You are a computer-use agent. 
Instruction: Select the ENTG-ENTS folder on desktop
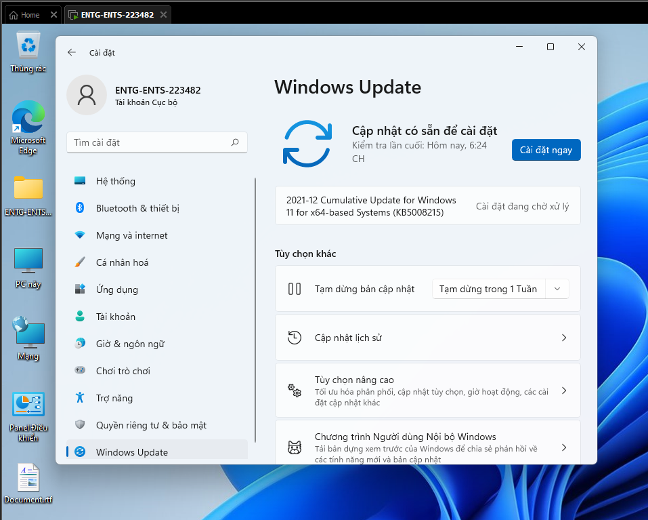coord(28,197)
